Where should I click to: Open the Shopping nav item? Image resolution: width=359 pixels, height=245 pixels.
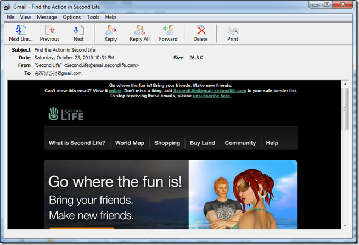coord(167,143)
